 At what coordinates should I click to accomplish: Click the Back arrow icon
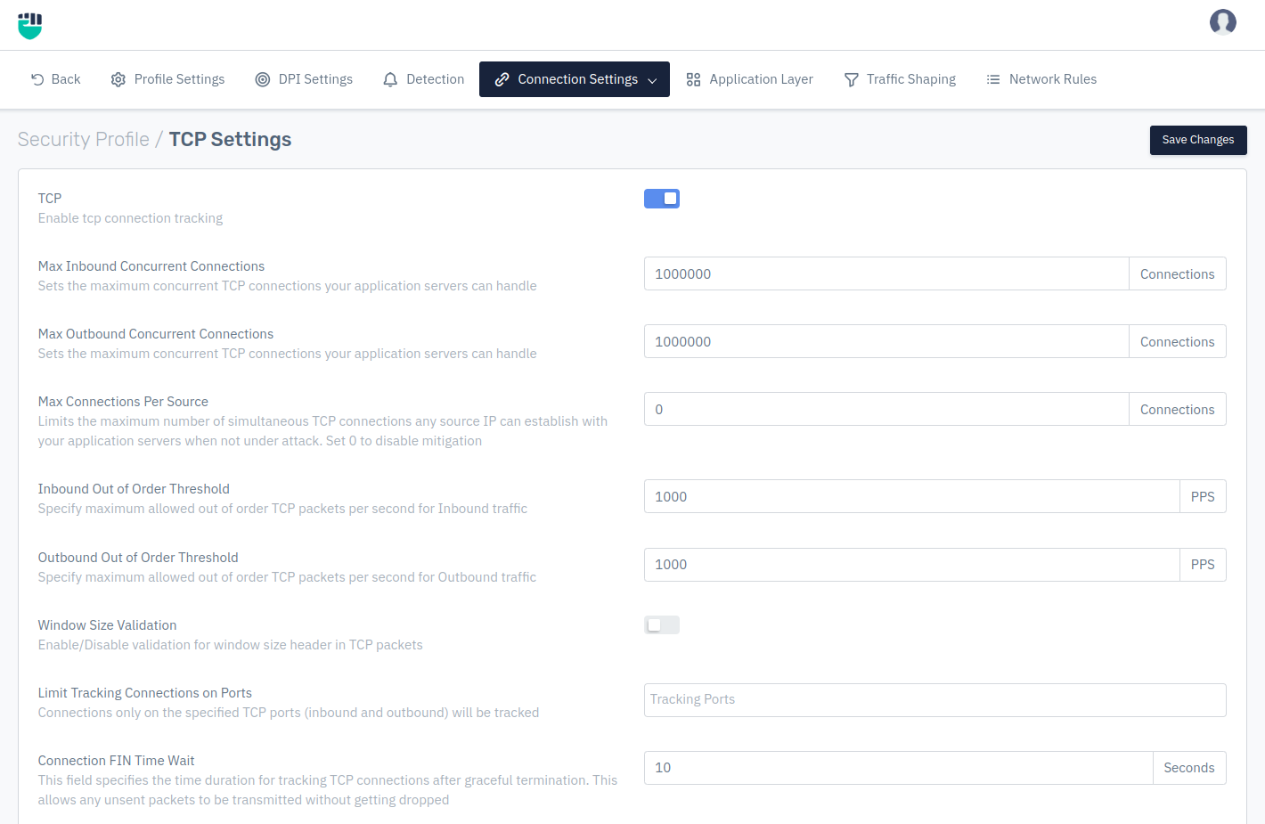37,79
